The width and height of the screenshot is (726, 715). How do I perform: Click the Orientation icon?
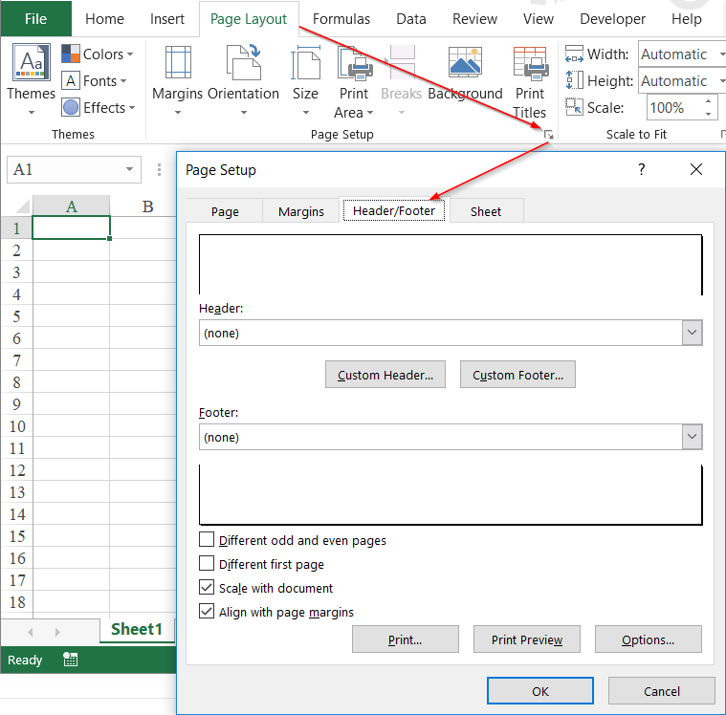(244, 62)
